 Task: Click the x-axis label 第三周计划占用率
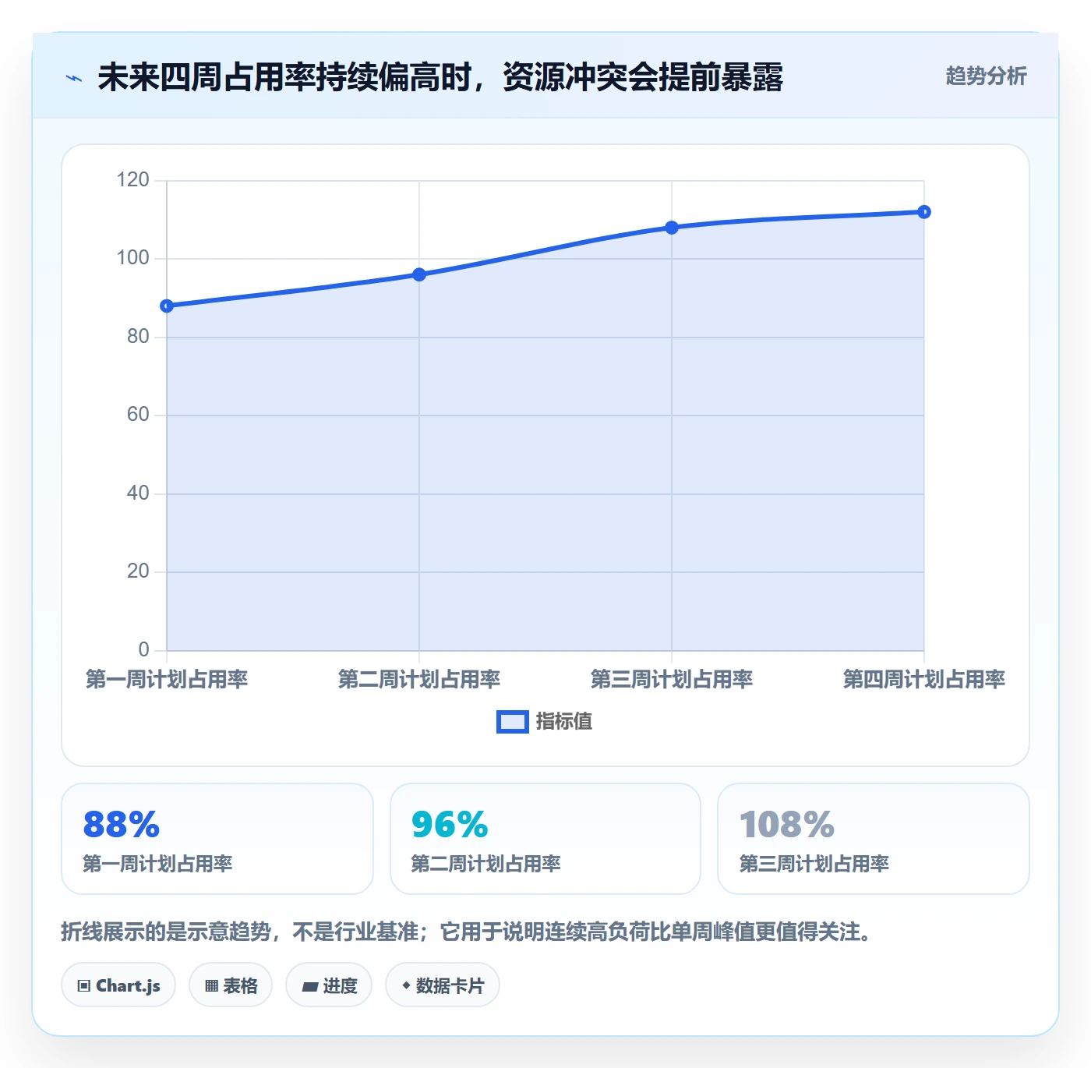pyautogui.click(x=672, y=679)
